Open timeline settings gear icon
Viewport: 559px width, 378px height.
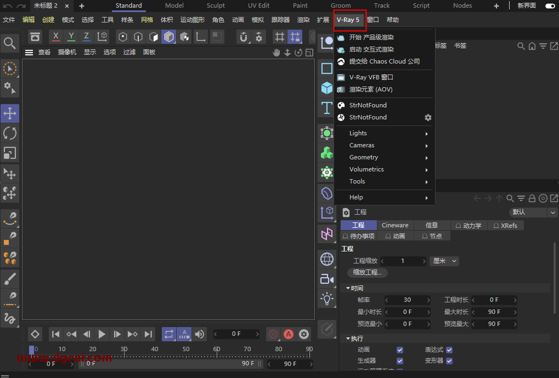coord(304,334)
